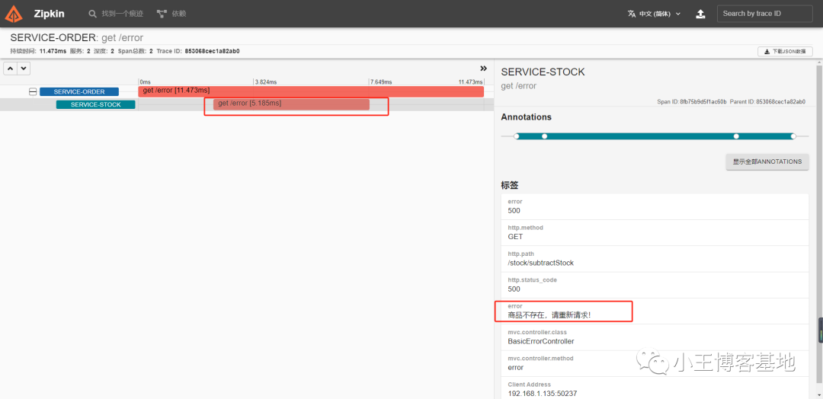This screenshot has height=399, width=823.
Task: Click the SERVICE-STOCK panel heading
Action: [543, 72]
